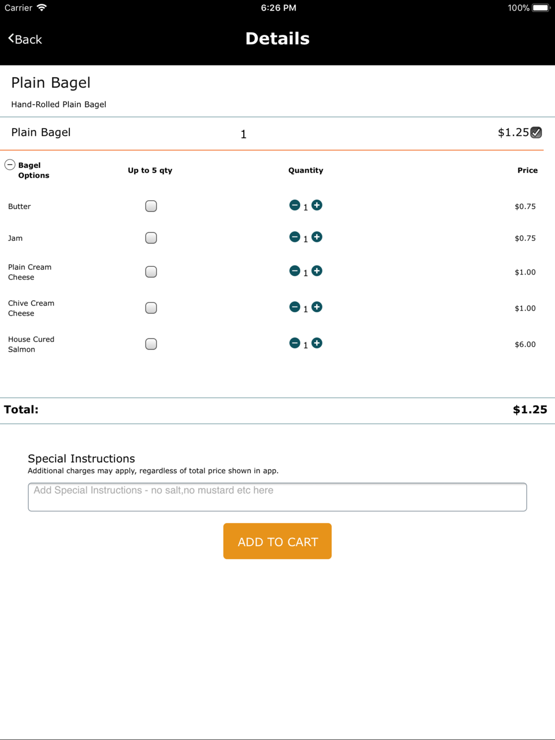The image size is (555, 740).
Task: Check the Jam option checkbox
Action: coord(151,238)
